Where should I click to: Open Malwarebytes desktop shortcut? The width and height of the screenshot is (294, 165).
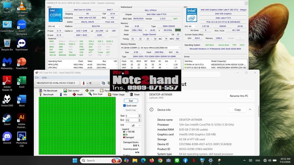7,63
